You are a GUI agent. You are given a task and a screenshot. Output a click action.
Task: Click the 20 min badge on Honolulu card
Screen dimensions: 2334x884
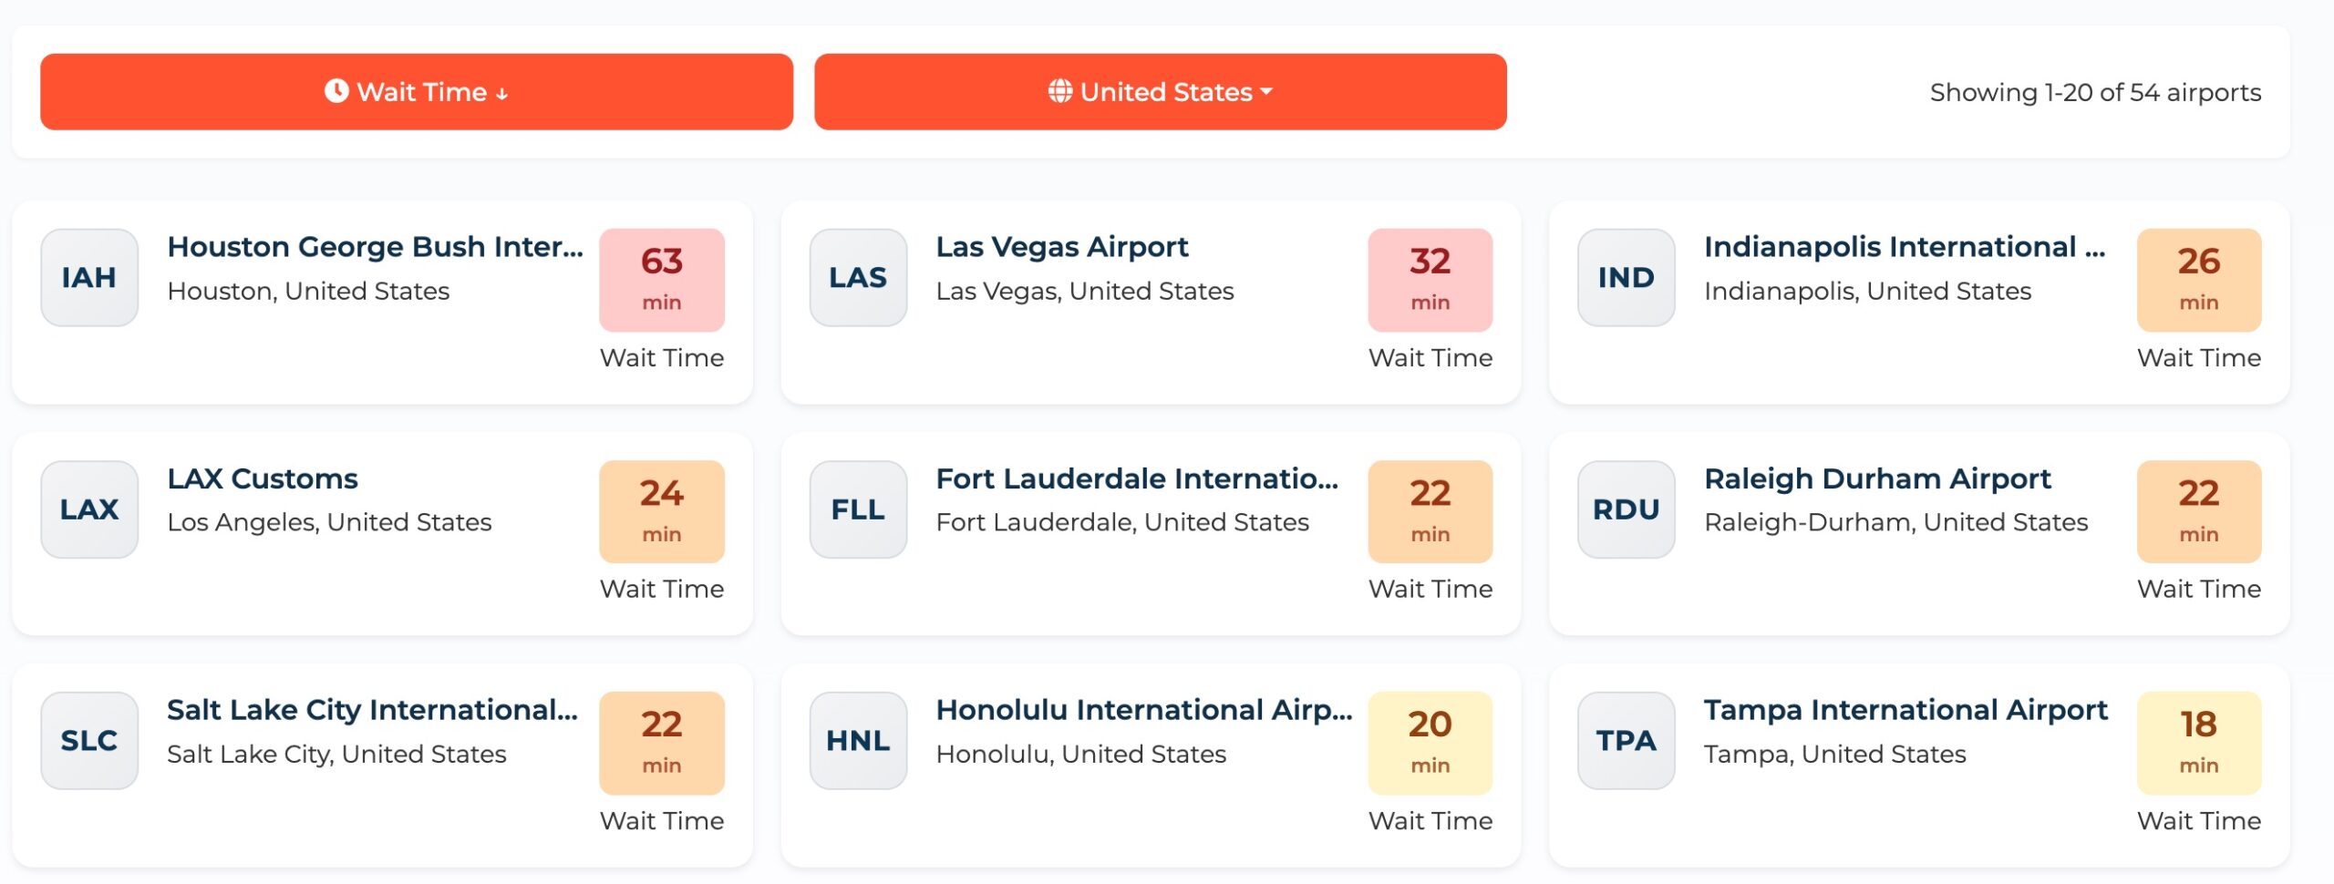pos(1430,743)
